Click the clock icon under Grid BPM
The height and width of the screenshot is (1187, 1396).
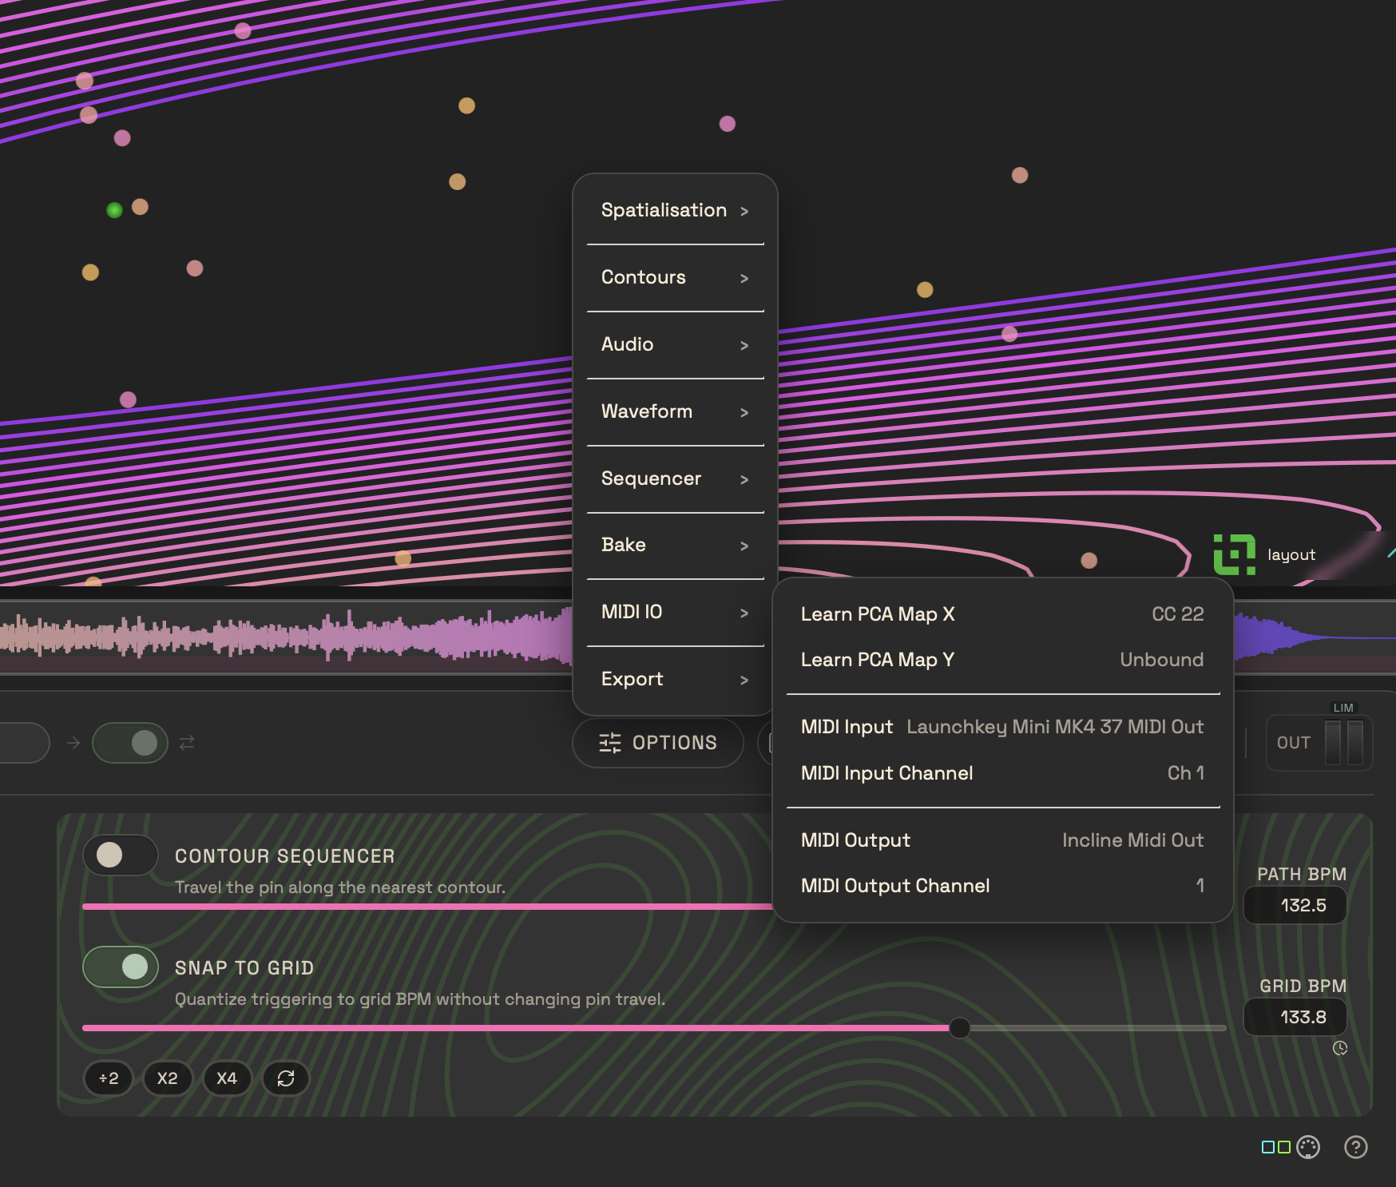(x=1340, y=1048)
